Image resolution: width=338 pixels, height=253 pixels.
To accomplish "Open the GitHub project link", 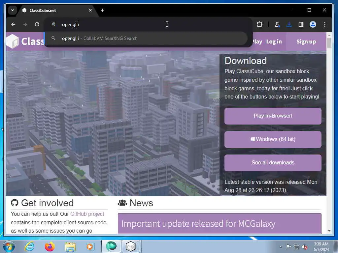I will [87, 214].
